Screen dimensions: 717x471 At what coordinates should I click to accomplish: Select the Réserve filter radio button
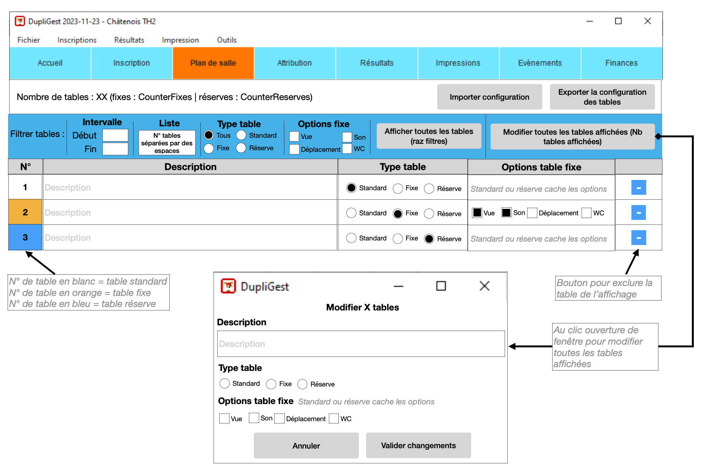pos(241,148)
